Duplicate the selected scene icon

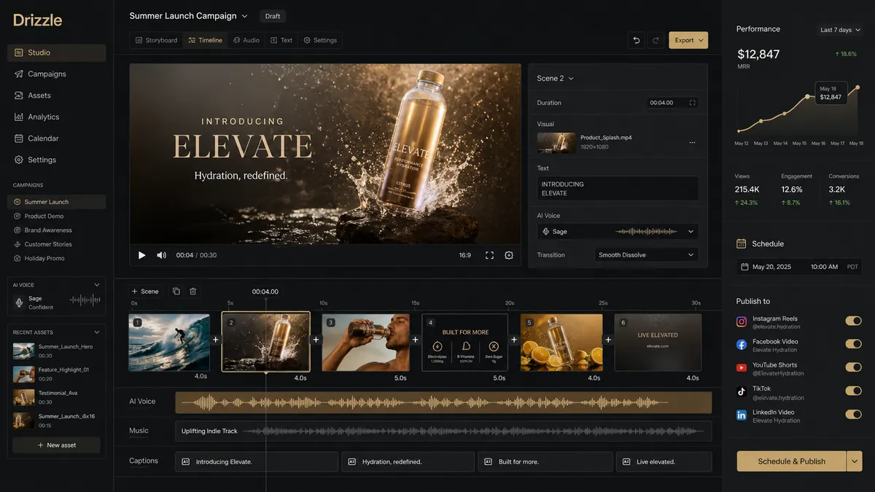(x=176, y=291)
